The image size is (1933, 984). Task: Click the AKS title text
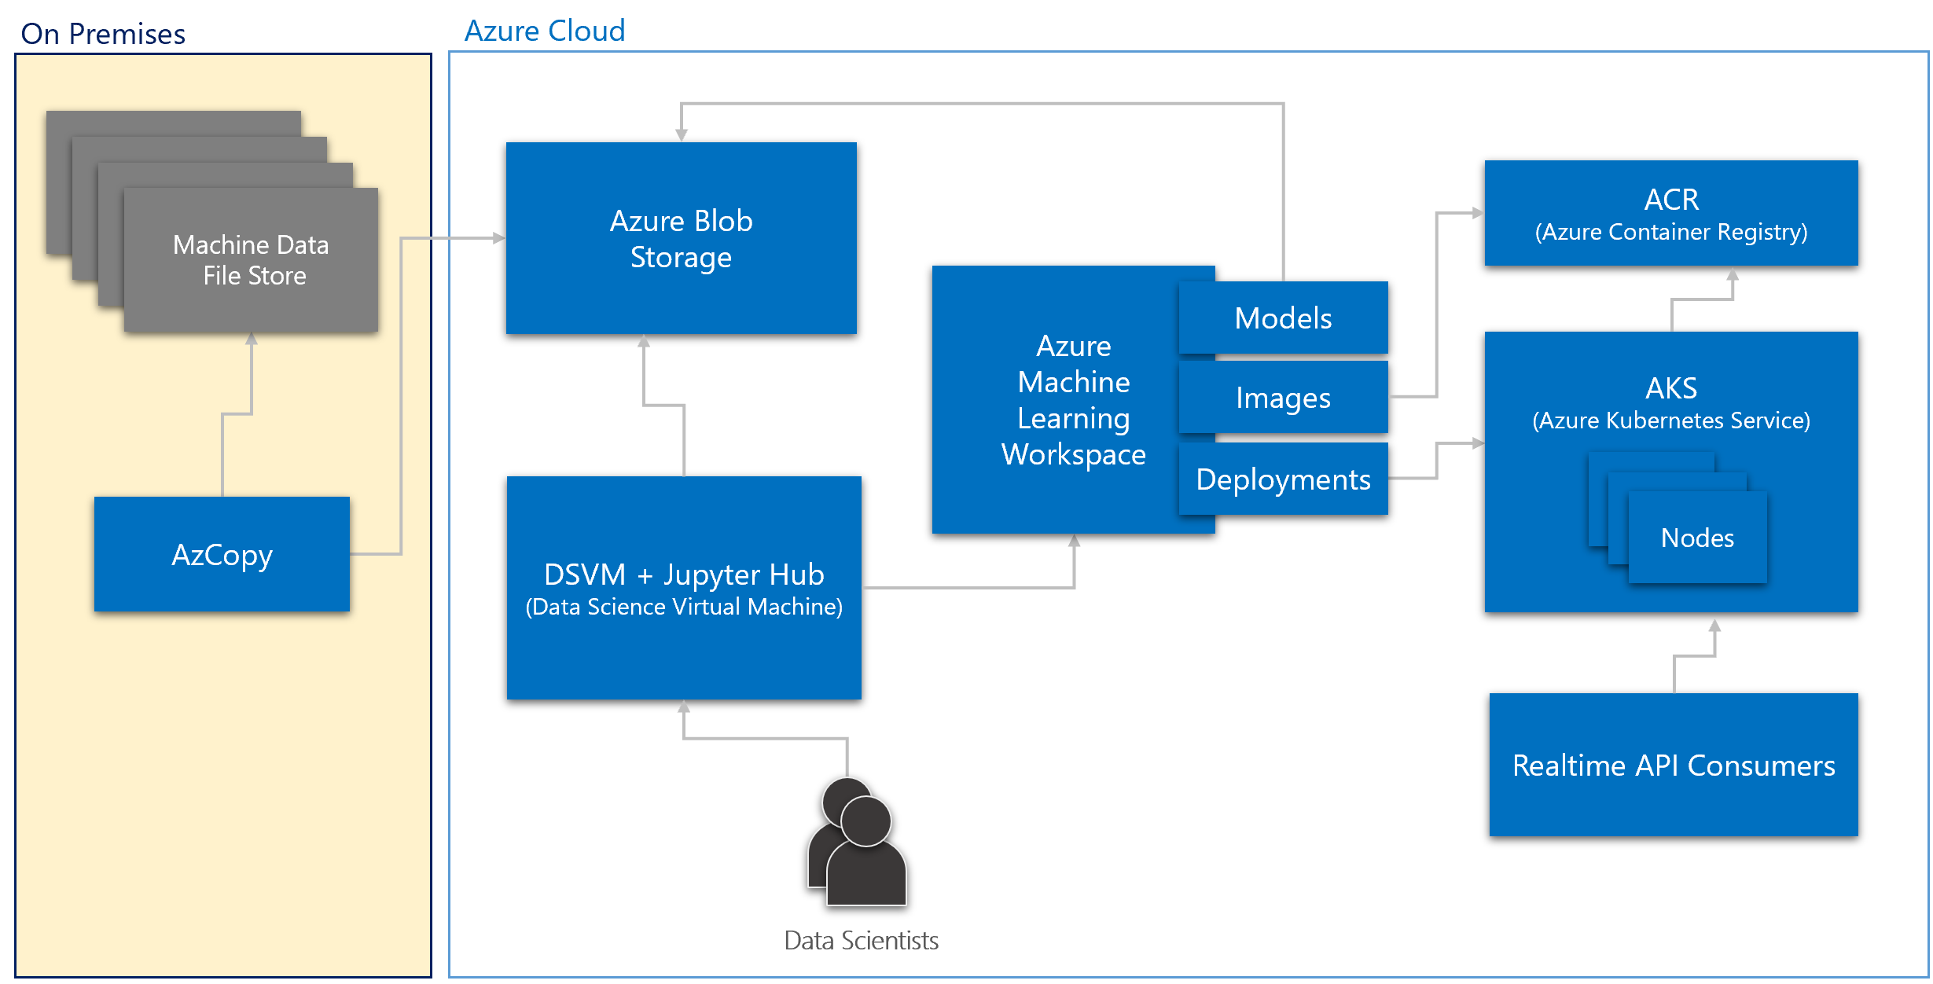point(1670,388)
